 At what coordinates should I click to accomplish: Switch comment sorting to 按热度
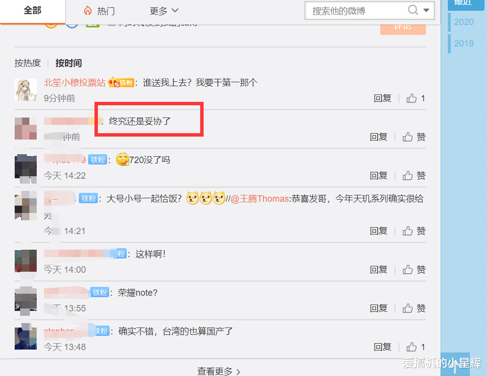(x=28, y=63)
